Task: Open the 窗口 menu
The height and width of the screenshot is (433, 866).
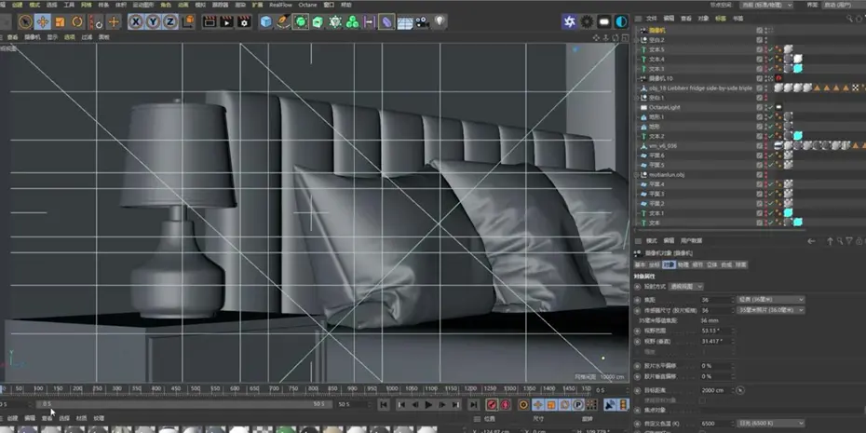Action: [x=329, y=5]
